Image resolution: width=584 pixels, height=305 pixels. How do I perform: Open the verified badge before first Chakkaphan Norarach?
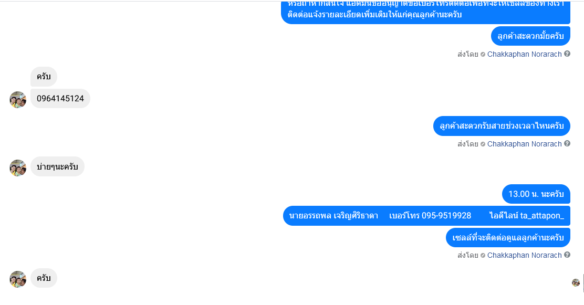[x=483, y=55]
